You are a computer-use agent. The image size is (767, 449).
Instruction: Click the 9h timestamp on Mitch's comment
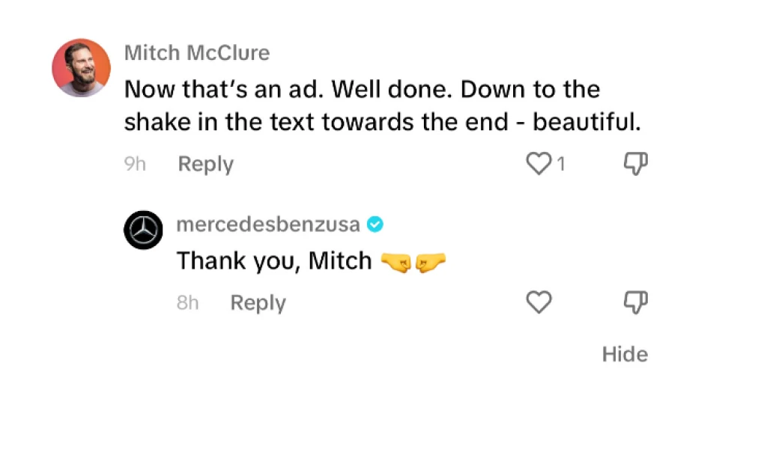click(135, 164)
